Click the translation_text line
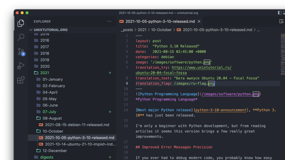 (x=197, y=78)
